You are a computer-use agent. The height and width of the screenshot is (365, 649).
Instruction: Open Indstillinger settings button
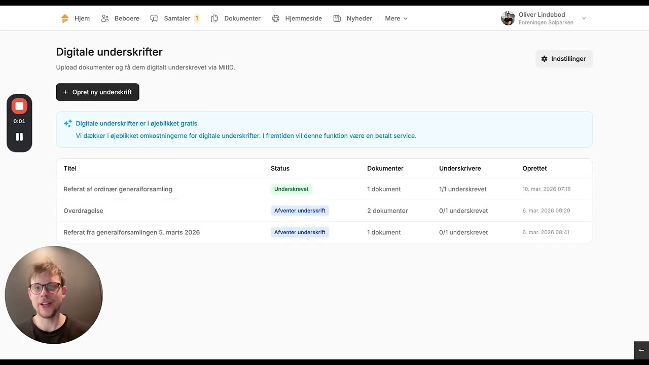pos(564,59)
